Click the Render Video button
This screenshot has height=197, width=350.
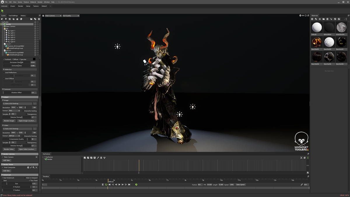coord(9,149)
